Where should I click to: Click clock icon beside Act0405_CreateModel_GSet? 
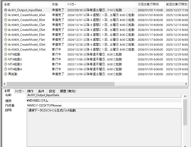pos(5,45)
